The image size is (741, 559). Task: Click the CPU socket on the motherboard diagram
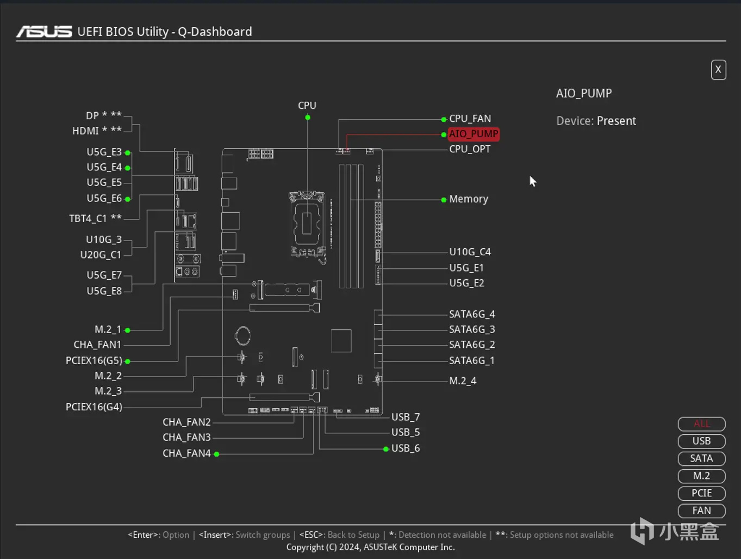pos(307,223)
